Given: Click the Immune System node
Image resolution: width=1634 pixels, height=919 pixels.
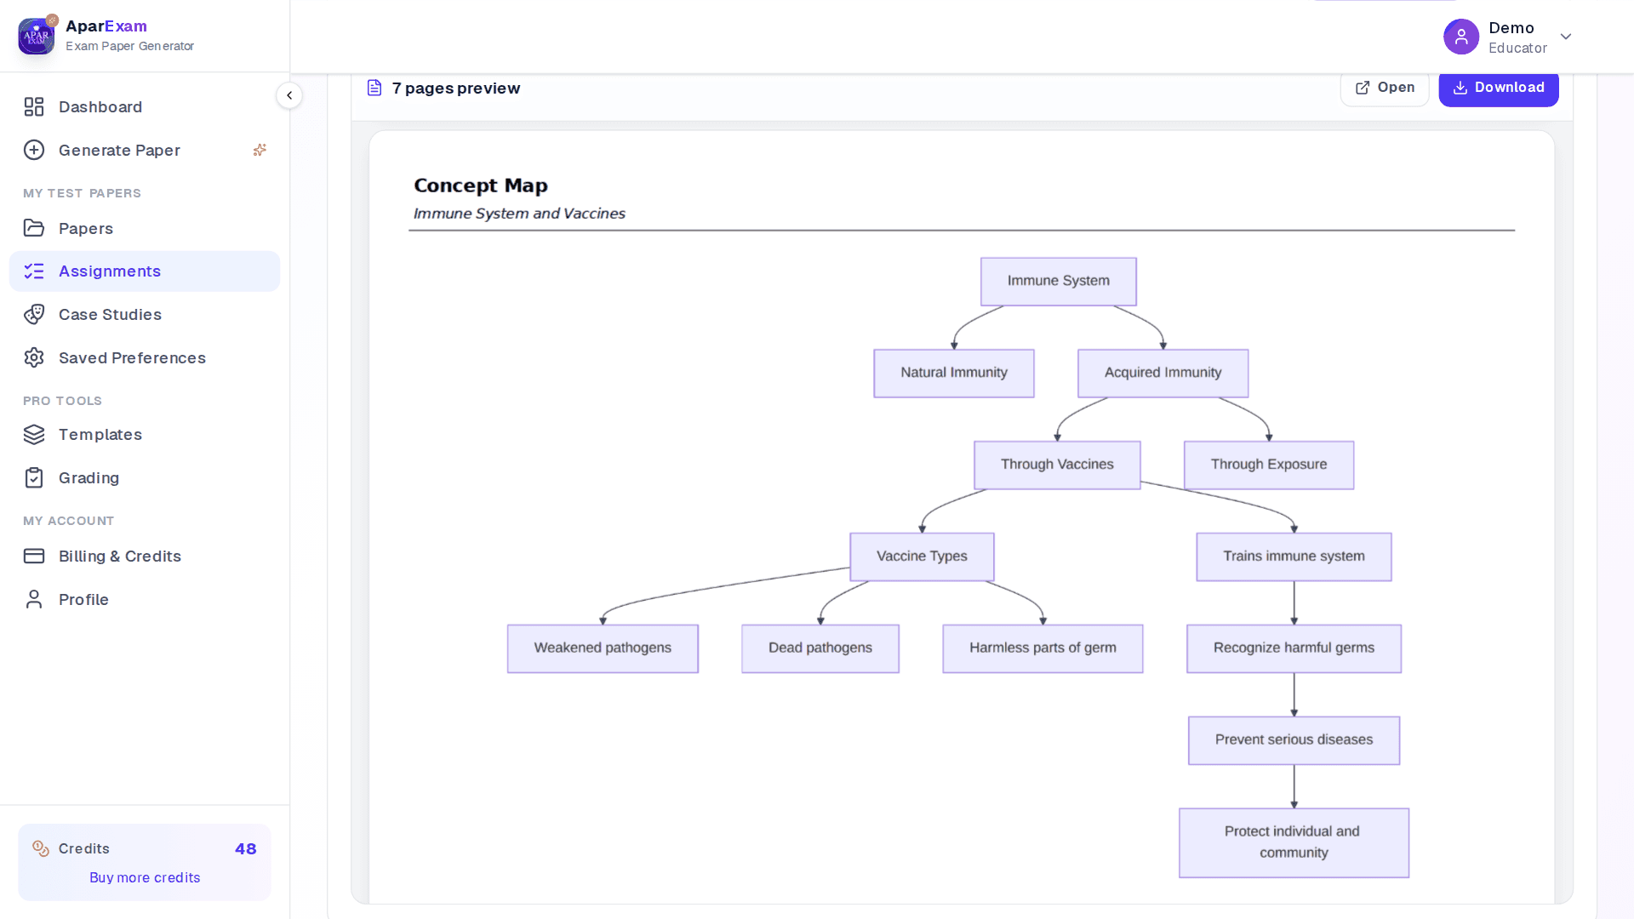Looking at the screenshot, I should point(1059,282).
